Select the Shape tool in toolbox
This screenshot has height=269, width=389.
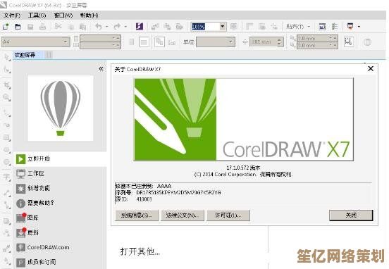(x=7, y=70)
